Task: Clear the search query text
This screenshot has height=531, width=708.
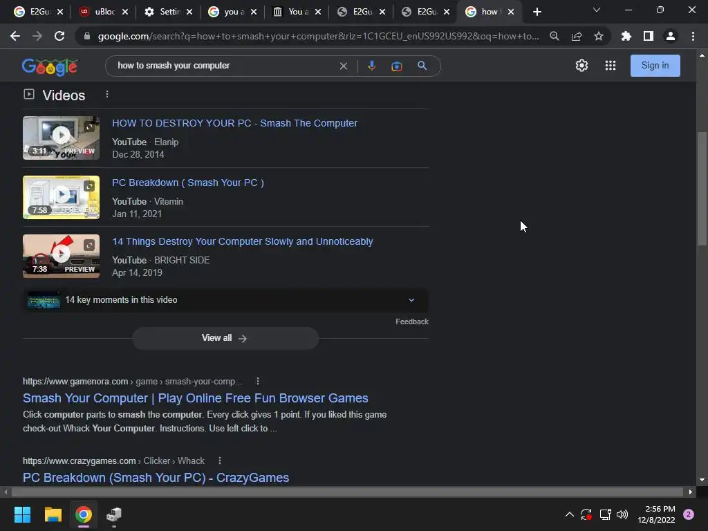Action: pyautogui.click(x=343, y=66)
